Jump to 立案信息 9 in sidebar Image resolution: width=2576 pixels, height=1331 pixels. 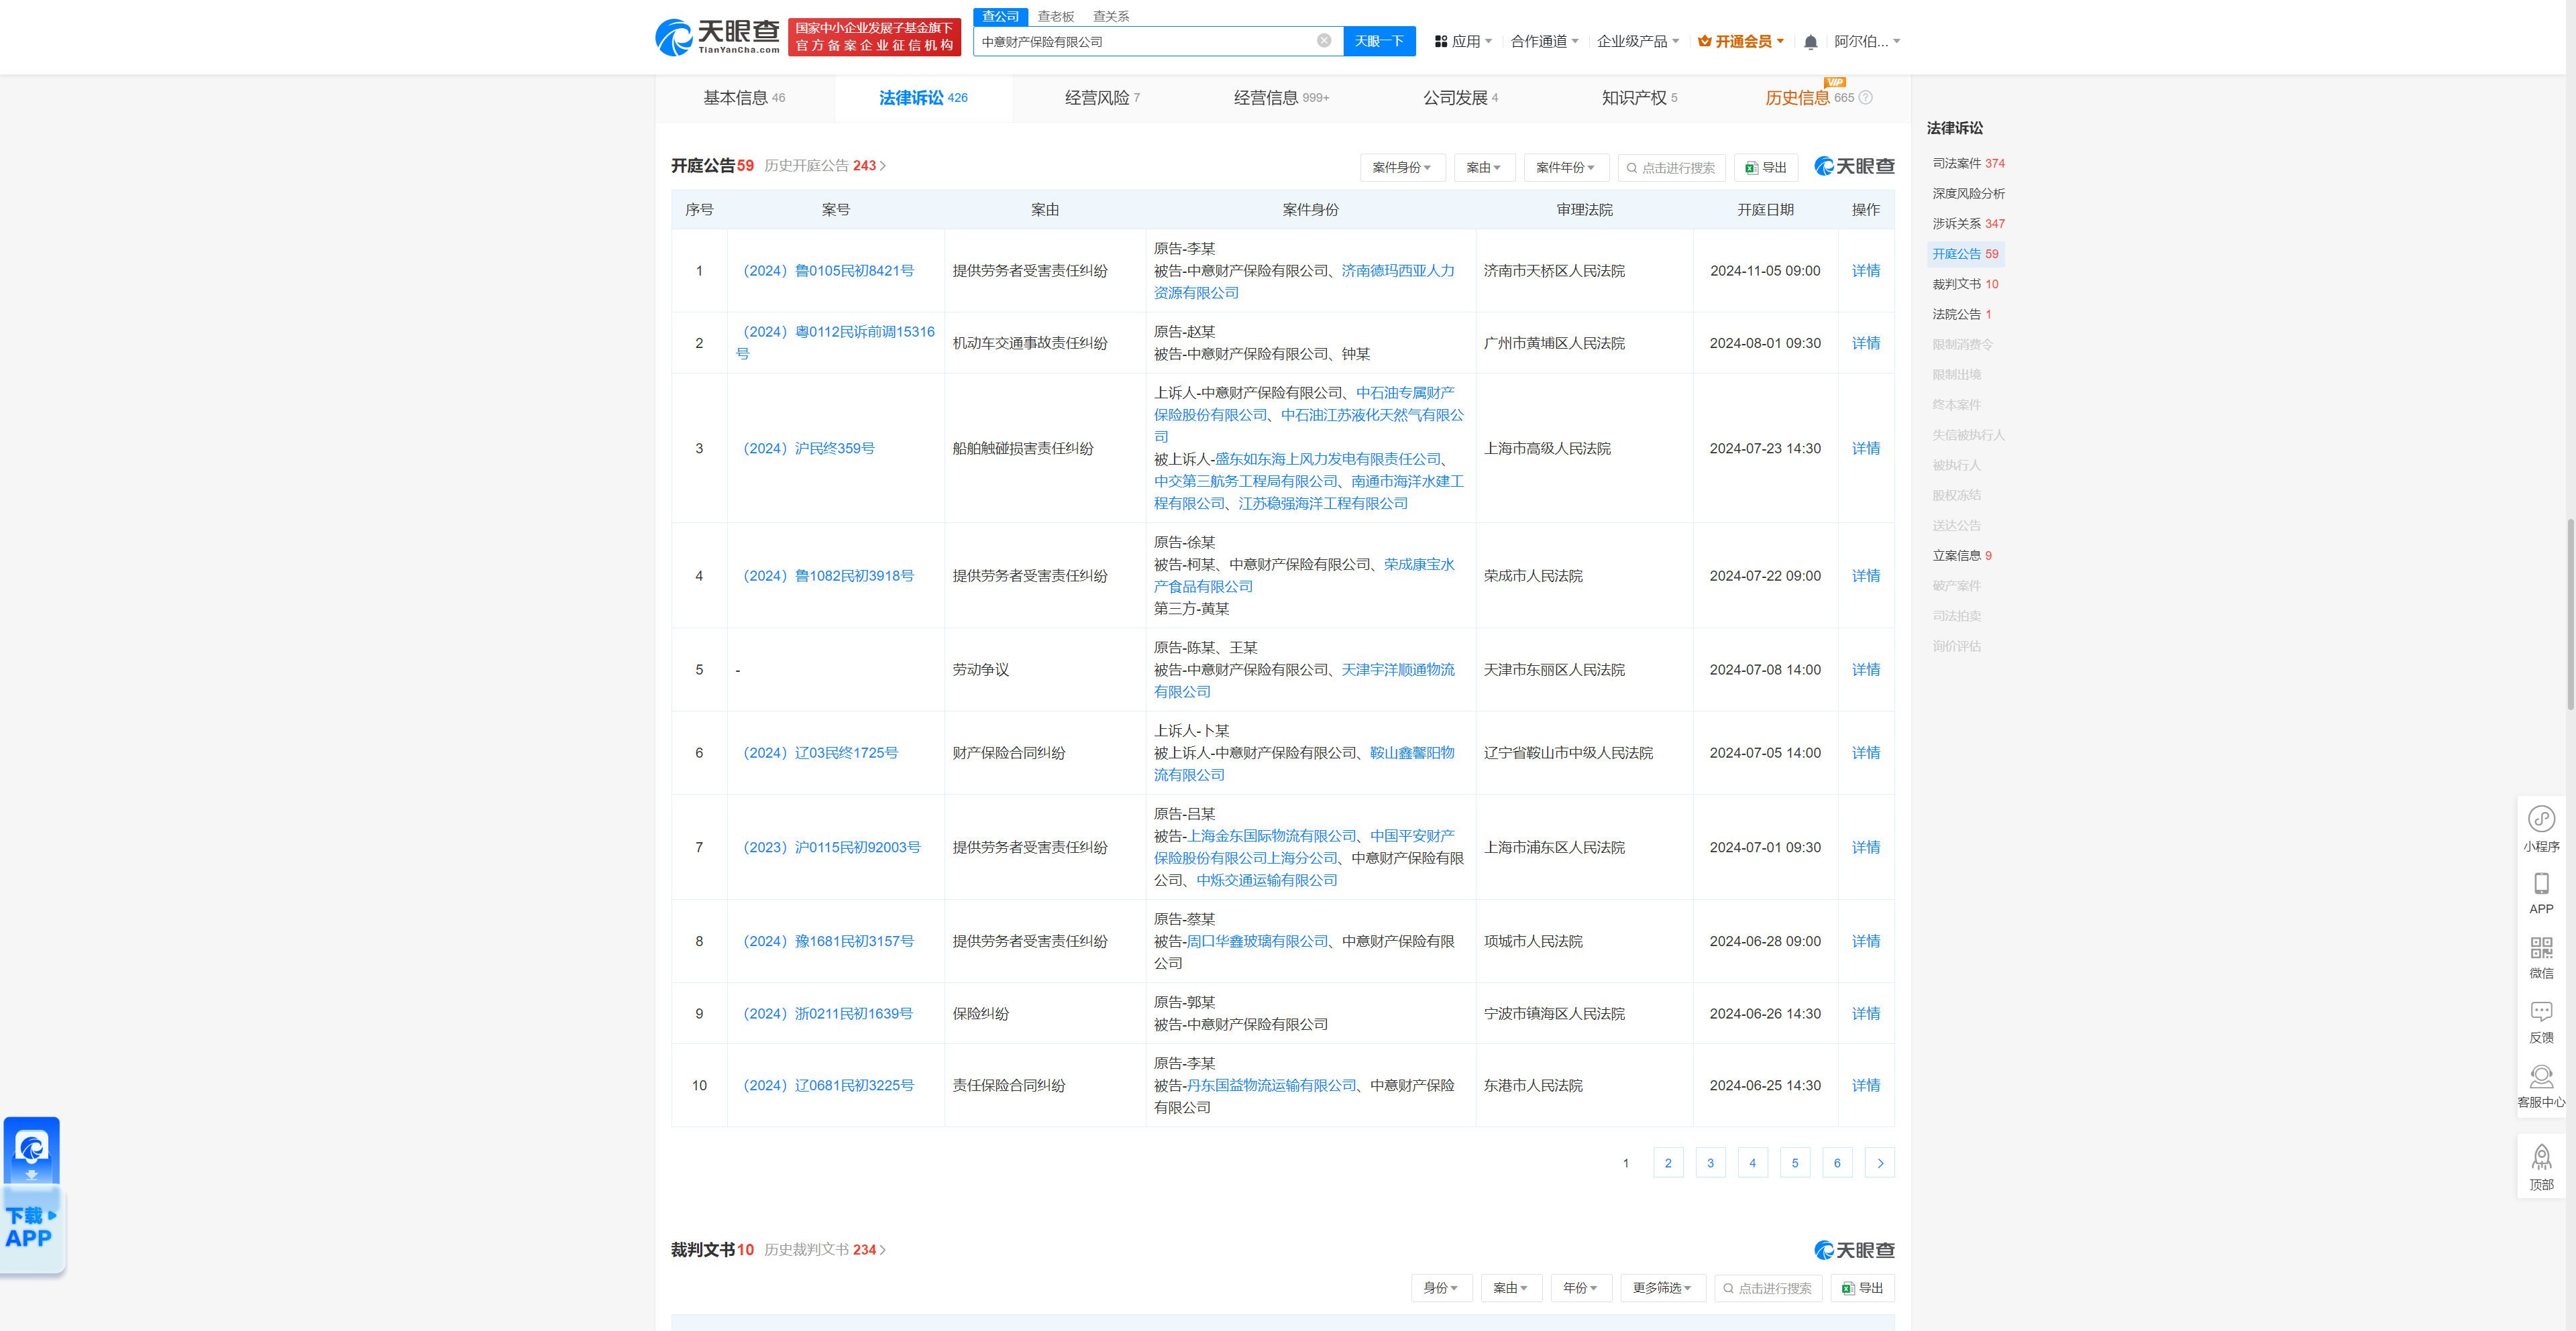[1962, 556]
